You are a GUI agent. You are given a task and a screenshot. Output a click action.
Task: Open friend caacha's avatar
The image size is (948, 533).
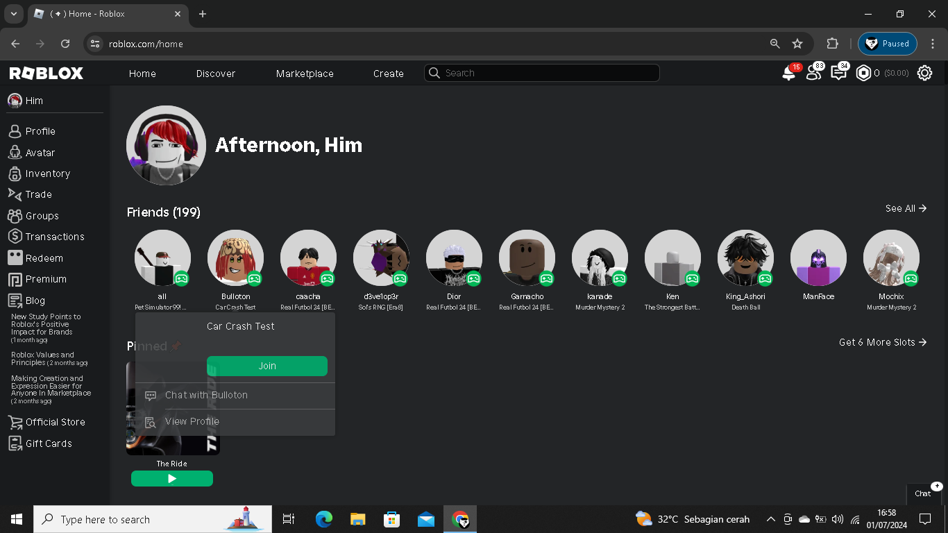click(308, 258)
